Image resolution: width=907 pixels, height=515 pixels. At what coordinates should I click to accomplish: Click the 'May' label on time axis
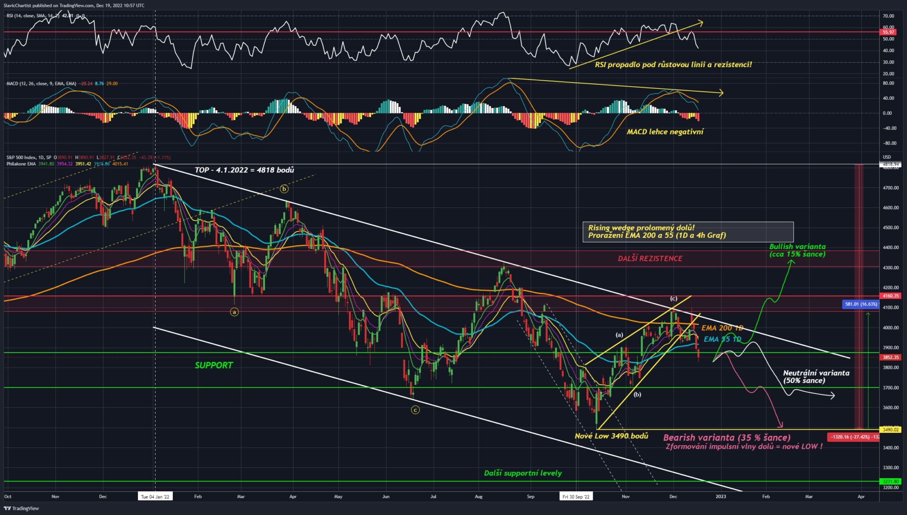click(x=338, y=496)
